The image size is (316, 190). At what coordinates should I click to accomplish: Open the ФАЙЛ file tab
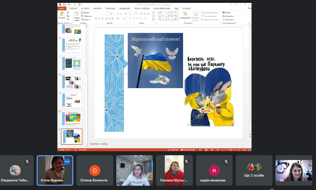62,8
